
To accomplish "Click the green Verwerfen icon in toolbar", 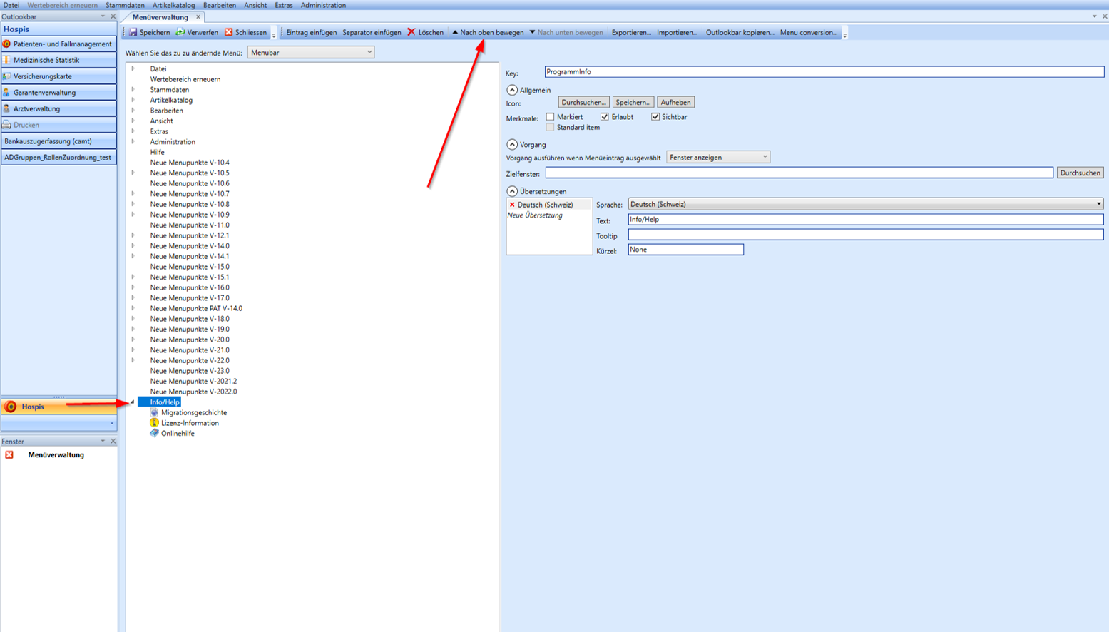I will (x=180, y=32).
